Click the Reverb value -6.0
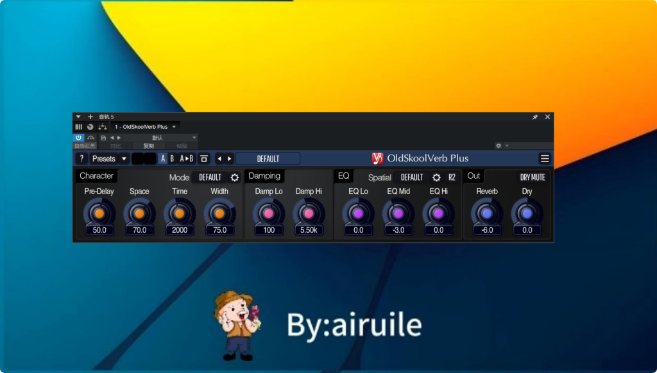657x373 pixels. (487, 230)
